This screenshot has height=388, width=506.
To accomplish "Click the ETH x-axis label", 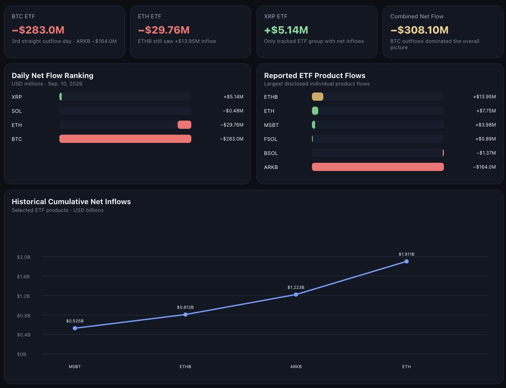I will pyautogui.click(x=406, y=366).
